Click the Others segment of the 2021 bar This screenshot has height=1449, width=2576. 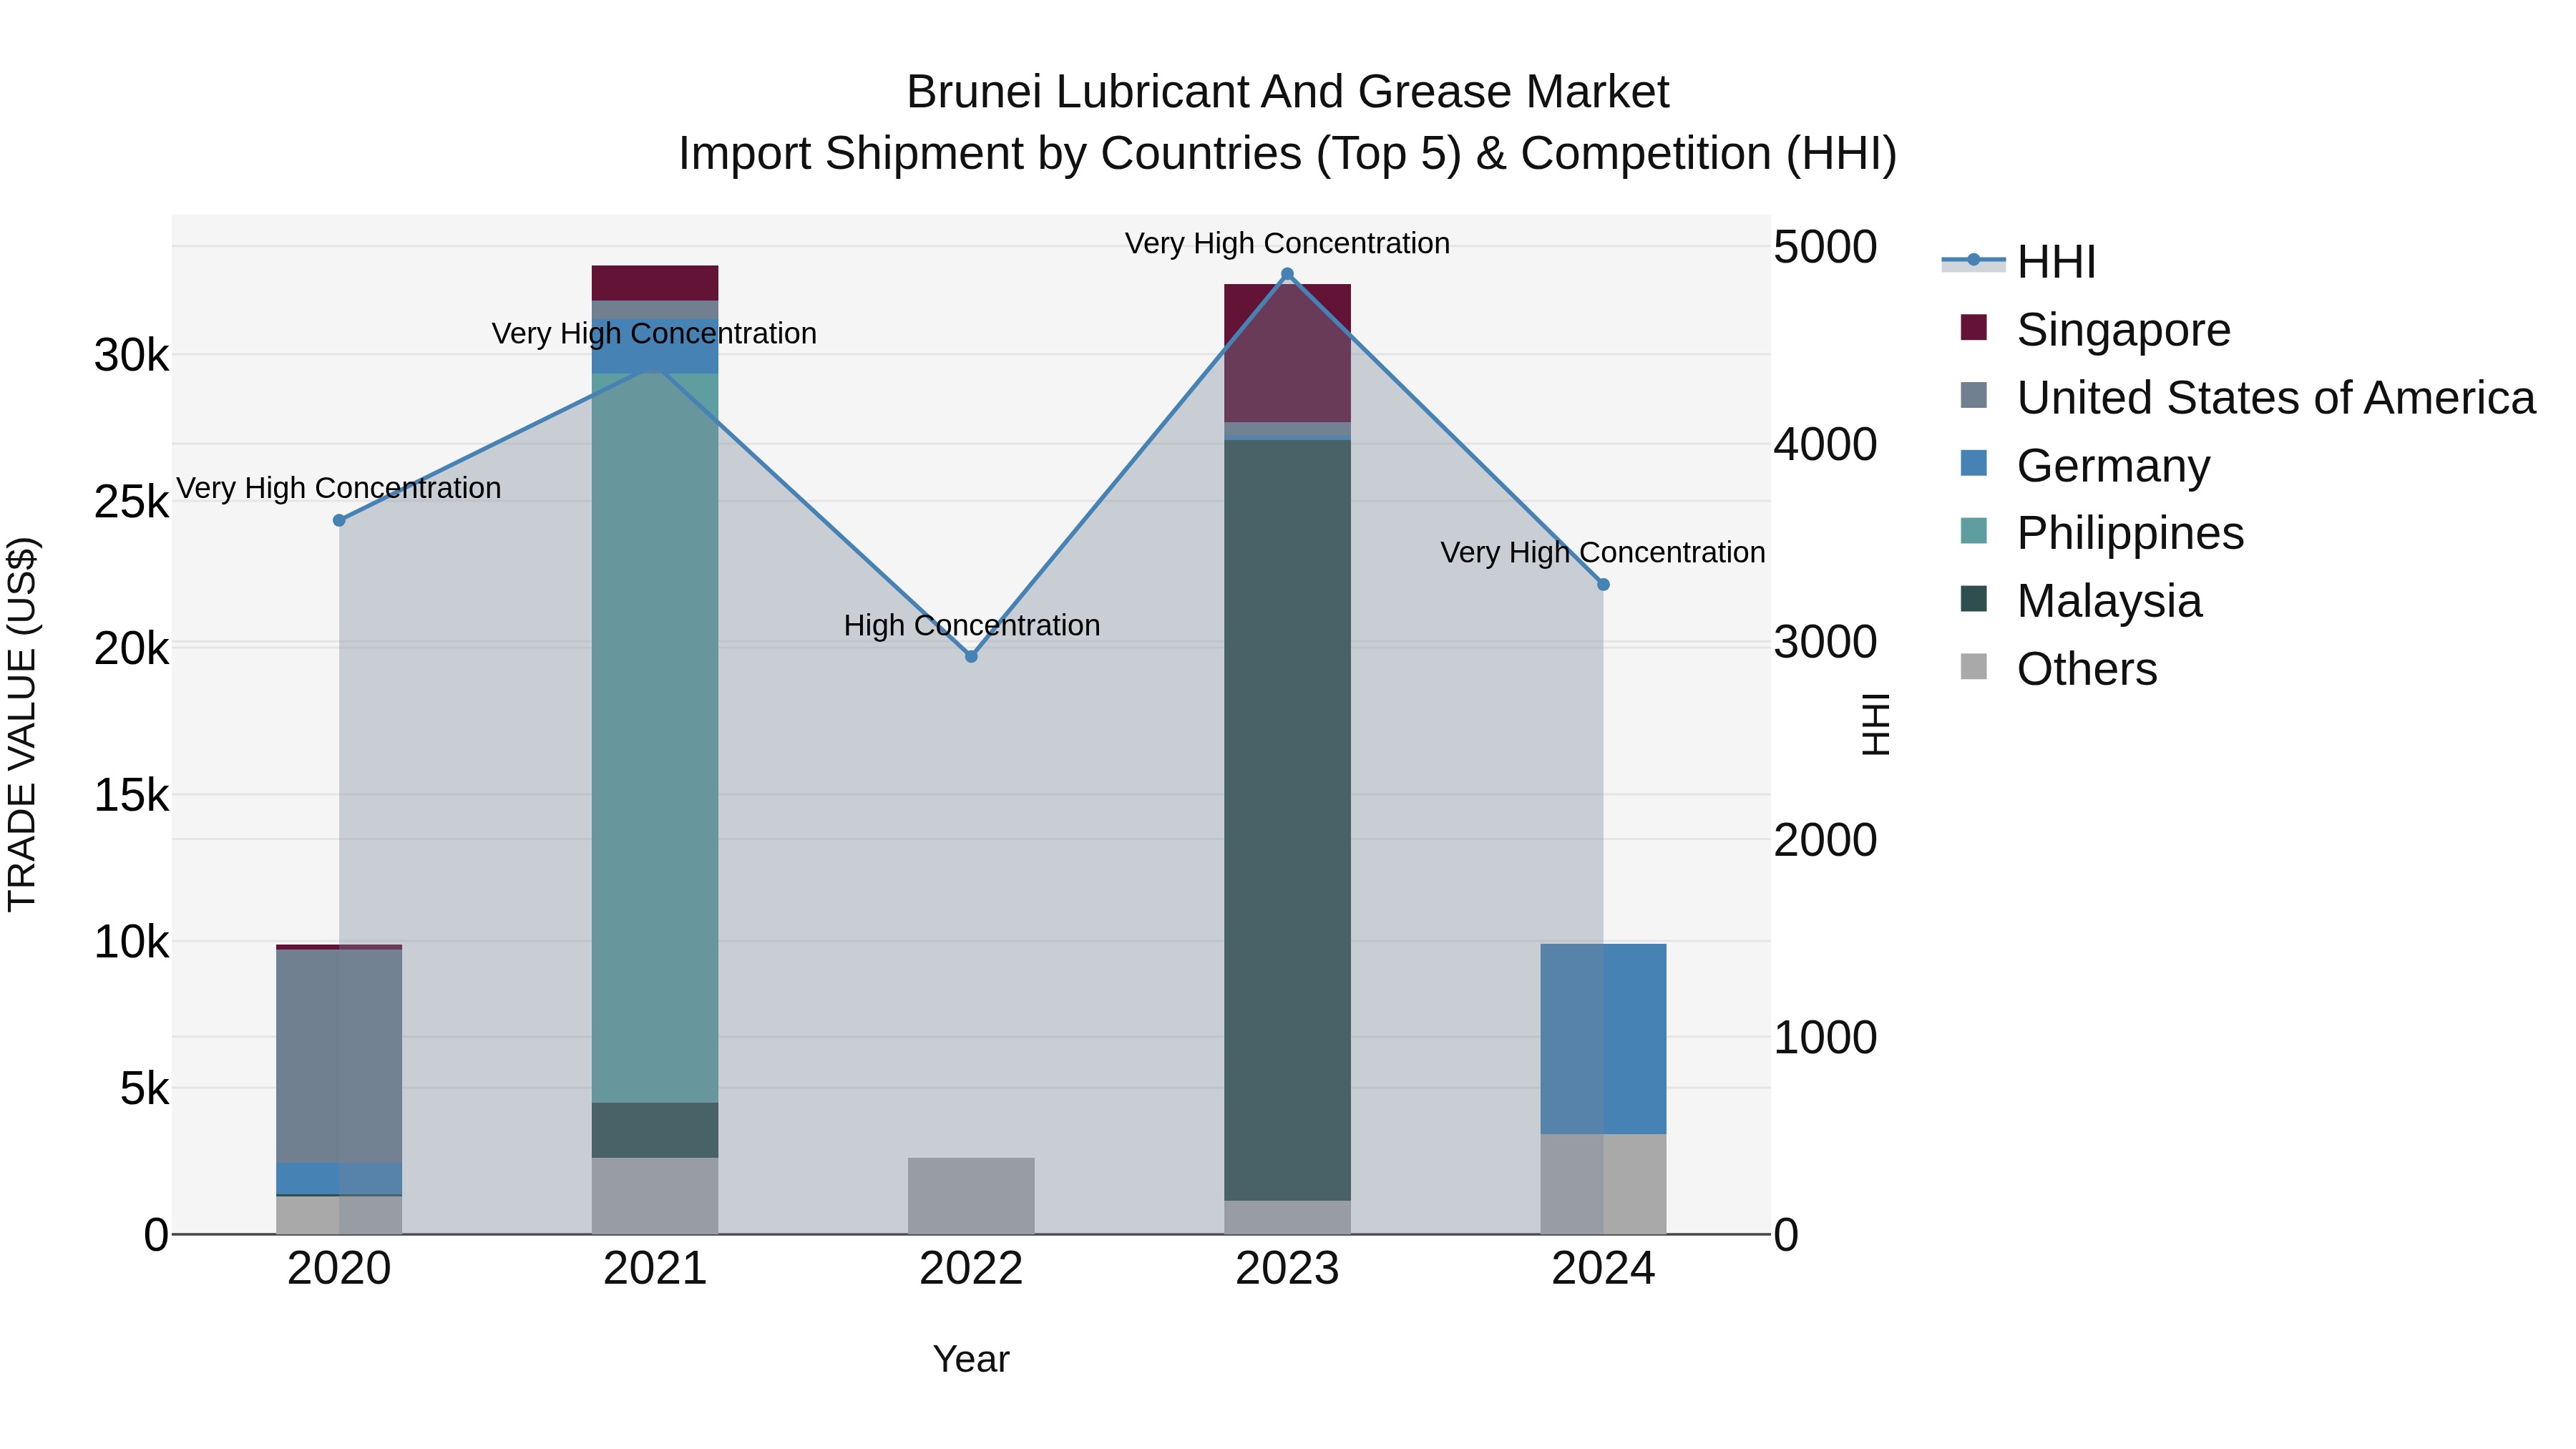pyautogui.click(x=655, y=1196)
